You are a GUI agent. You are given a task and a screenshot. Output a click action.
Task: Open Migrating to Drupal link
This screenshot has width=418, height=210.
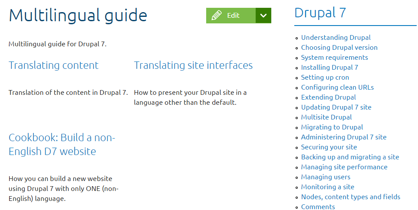click(x=332, y=127)
